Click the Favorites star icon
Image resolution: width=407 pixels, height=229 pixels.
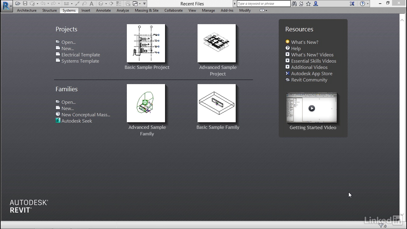[308, 3]
